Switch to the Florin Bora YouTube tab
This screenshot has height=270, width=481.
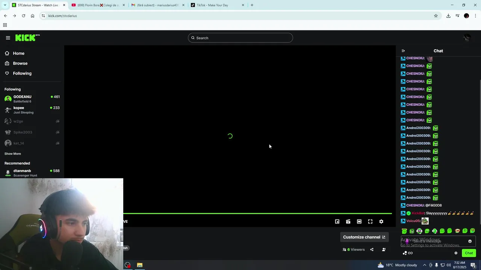pyautogui.click(x=98, y=5)
